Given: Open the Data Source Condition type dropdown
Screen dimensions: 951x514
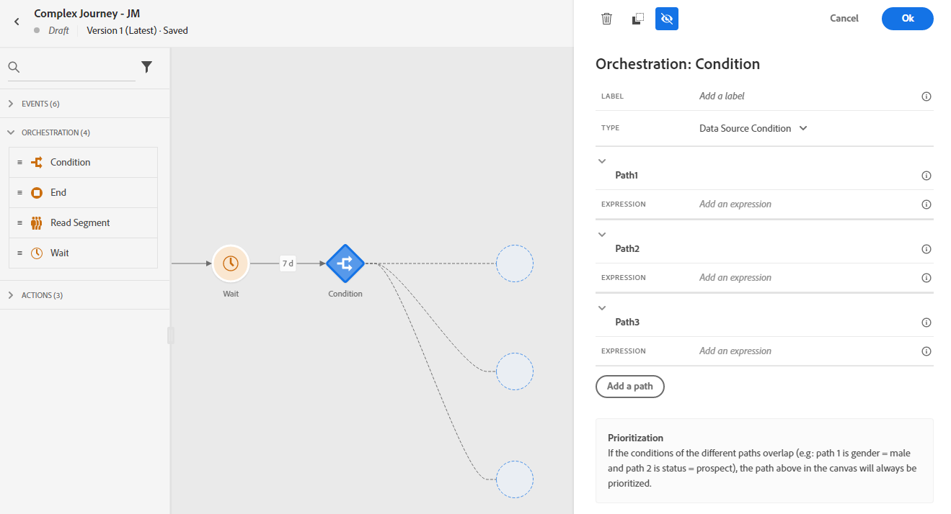Looking at the screenshot, I should pyautogui.click(x=753, y=128).
